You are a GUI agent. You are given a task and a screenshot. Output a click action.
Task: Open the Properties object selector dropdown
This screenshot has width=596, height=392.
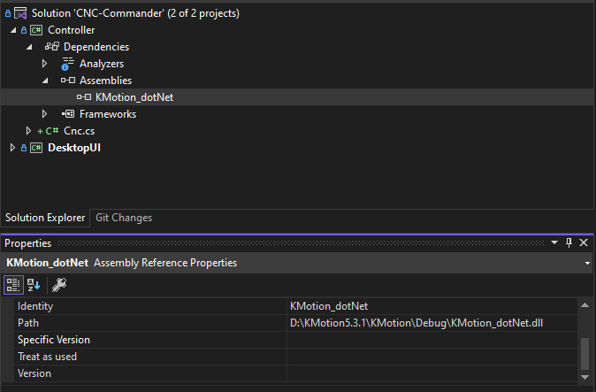(x=587, y=263)
